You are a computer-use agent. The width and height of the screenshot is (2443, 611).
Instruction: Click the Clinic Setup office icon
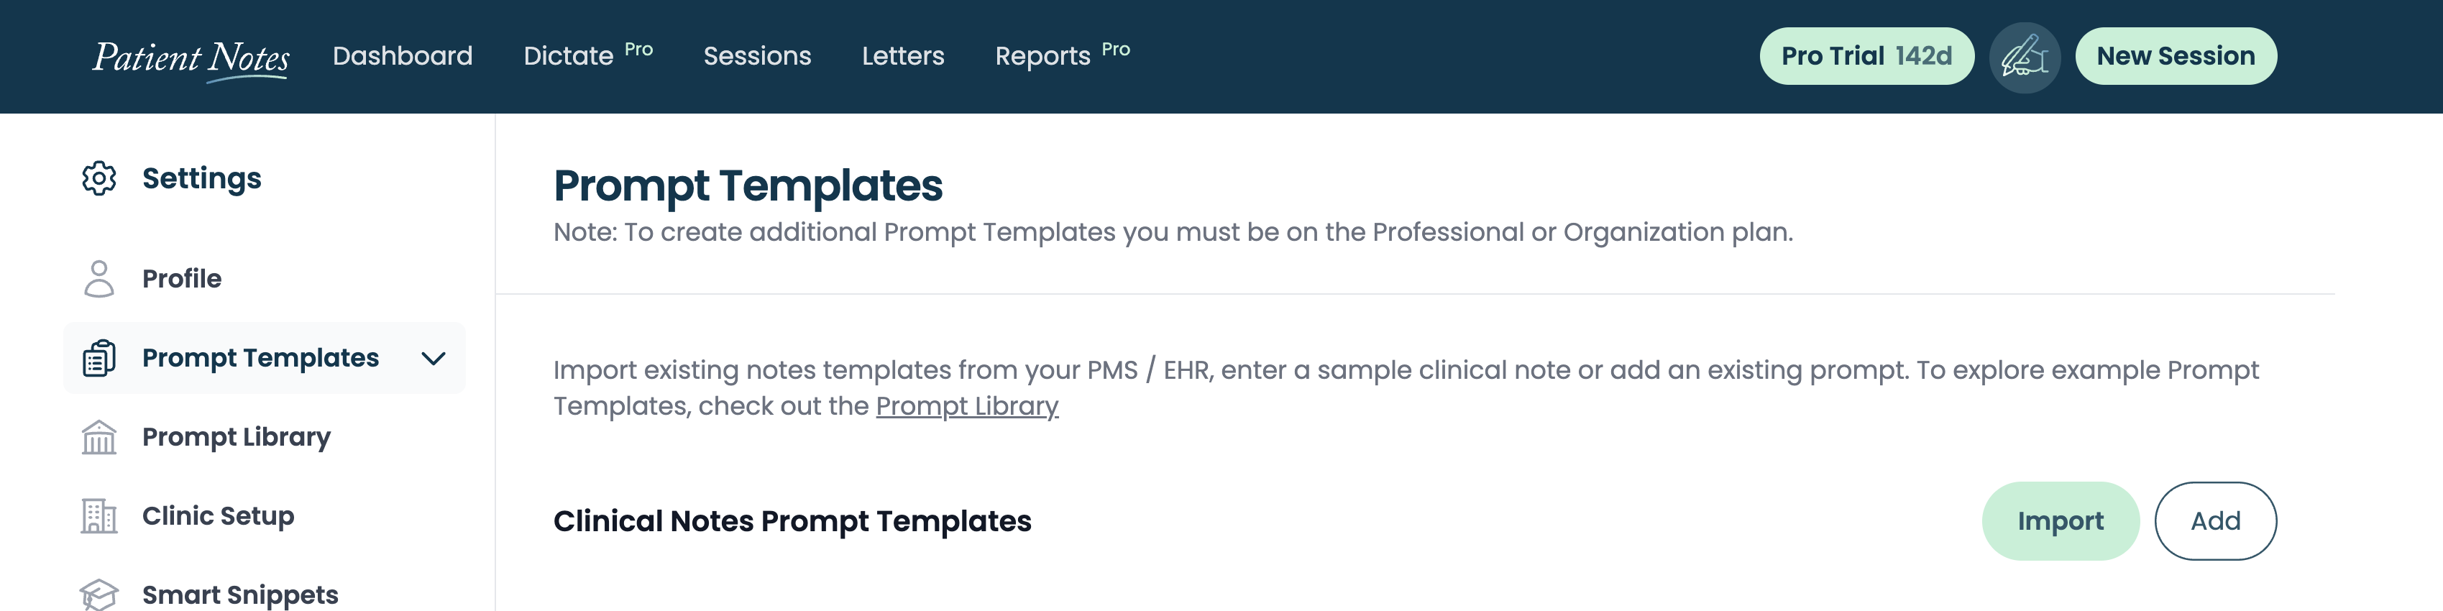98,516
